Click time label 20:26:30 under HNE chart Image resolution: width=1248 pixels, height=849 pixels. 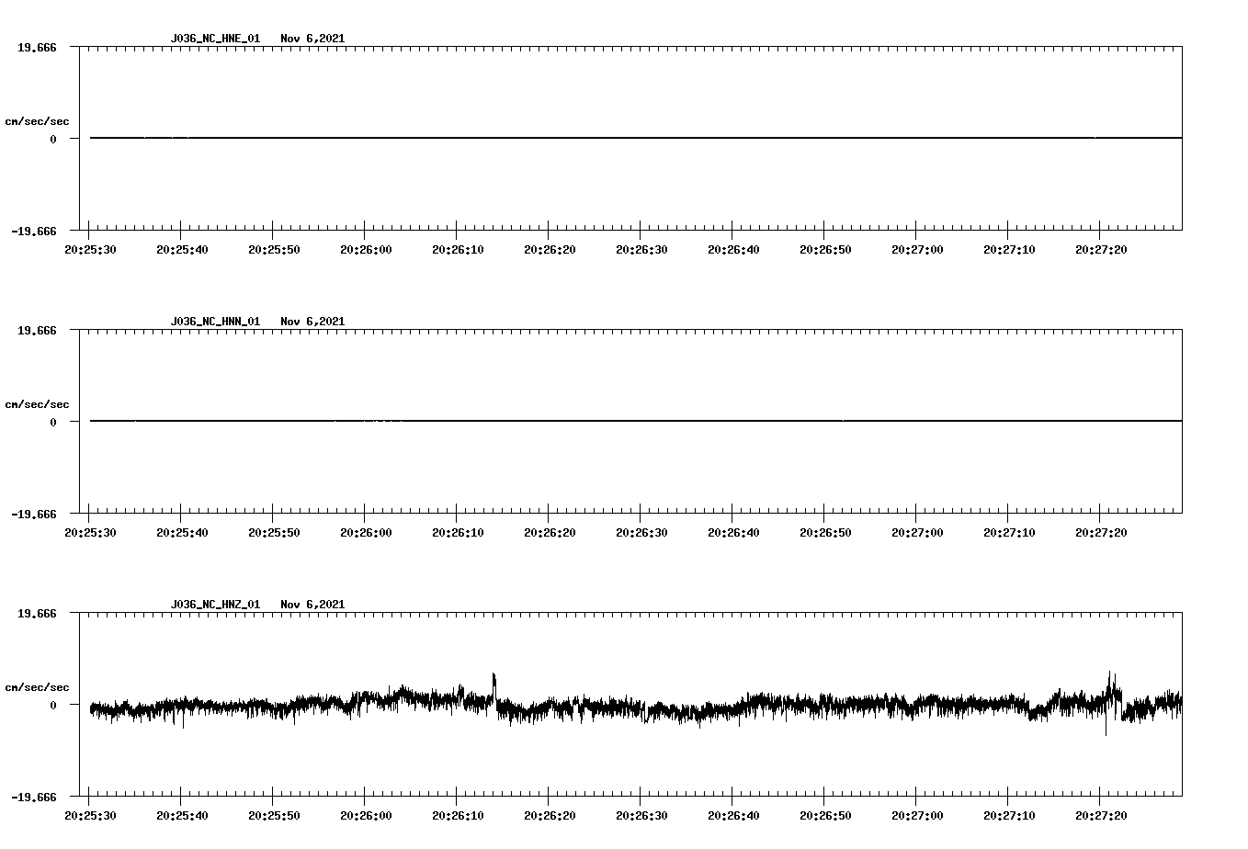[641, 249]
